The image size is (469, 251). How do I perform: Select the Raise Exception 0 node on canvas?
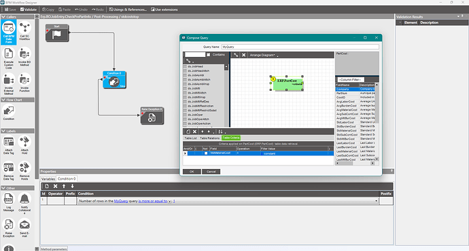[x=152, y=116]
